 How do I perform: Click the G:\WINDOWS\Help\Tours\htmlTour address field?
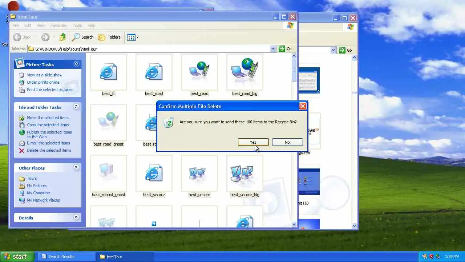pos(152,49)
